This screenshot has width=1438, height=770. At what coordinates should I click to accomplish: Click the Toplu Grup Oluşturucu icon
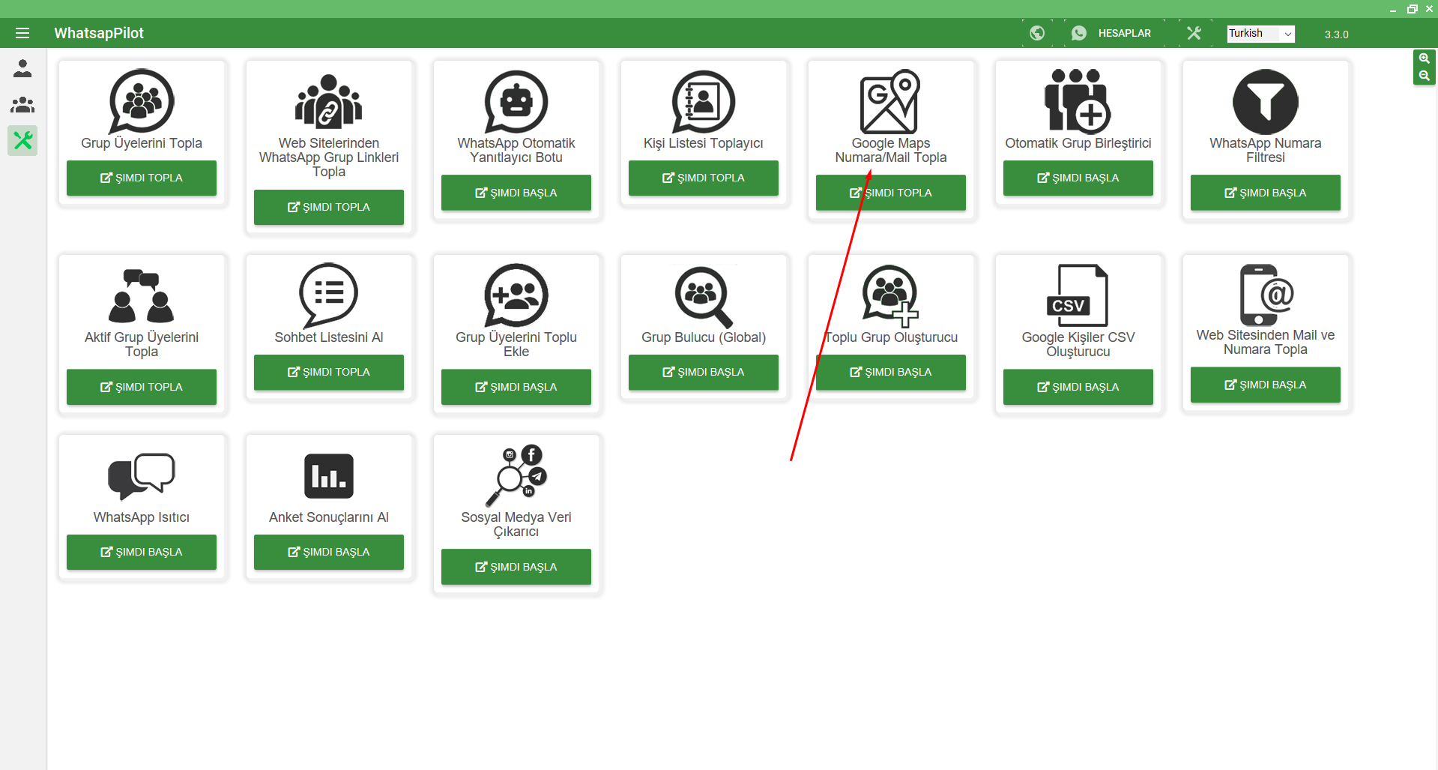pyautogui.click(x=890, y=295)
